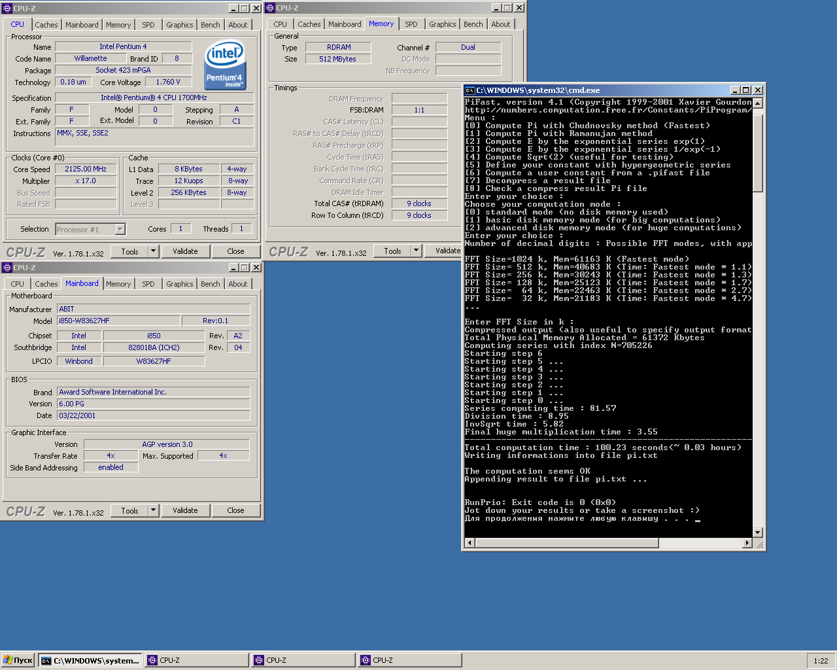This screenshot has height=670, width=837.
Task: Click the memory Size 512 MBytes field
Action: [x=337, y=59]
